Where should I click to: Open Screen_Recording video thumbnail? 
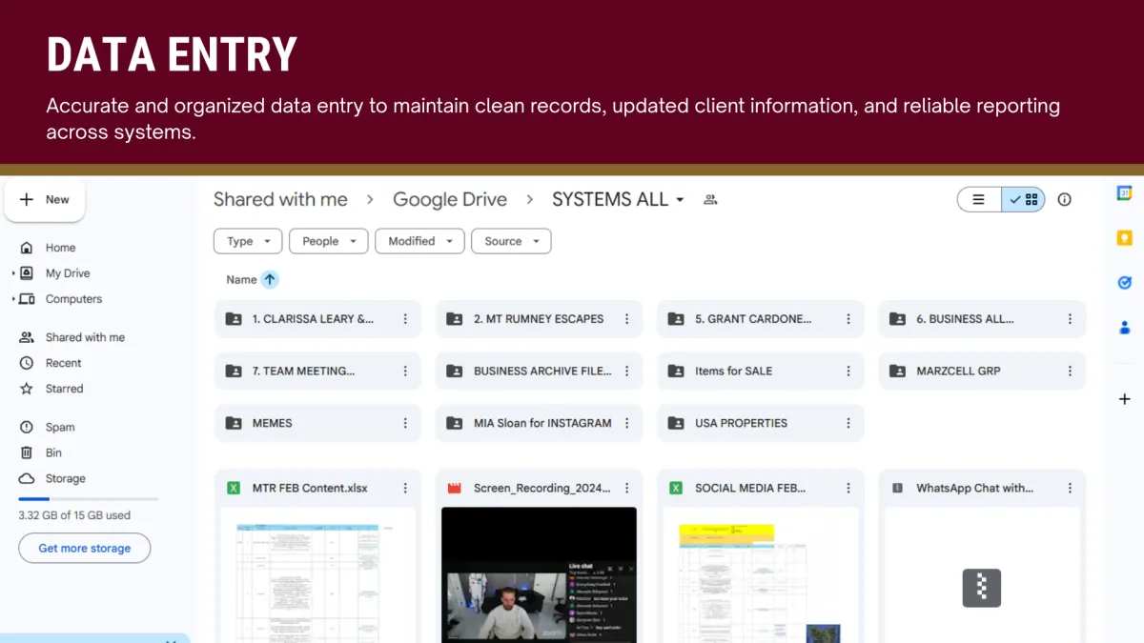(539, 575)
